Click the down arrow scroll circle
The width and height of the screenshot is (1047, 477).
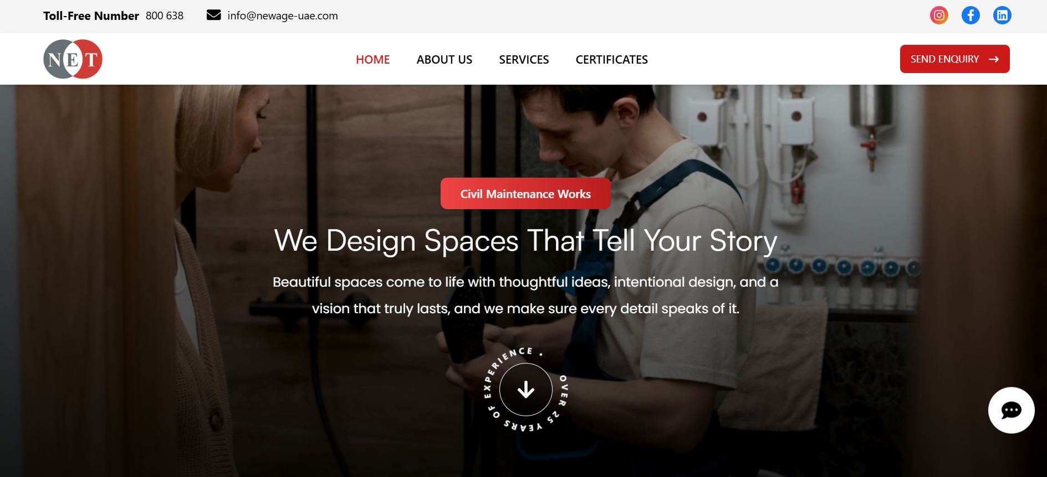[x=526, y=390]
